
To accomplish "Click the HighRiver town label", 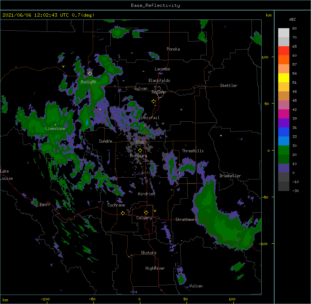I will [155, 268].
